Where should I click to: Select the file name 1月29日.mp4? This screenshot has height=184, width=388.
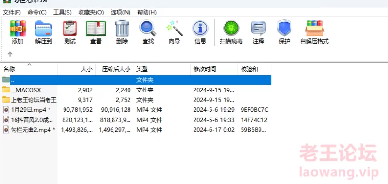tap(31, 109)
